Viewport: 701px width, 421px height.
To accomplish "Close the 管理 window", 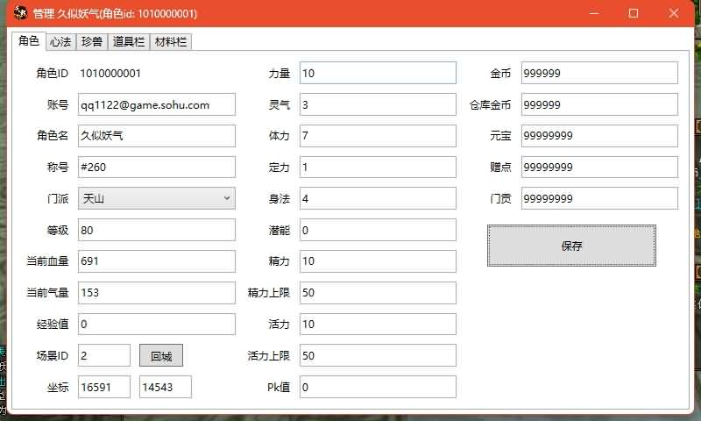I will 674,13.
